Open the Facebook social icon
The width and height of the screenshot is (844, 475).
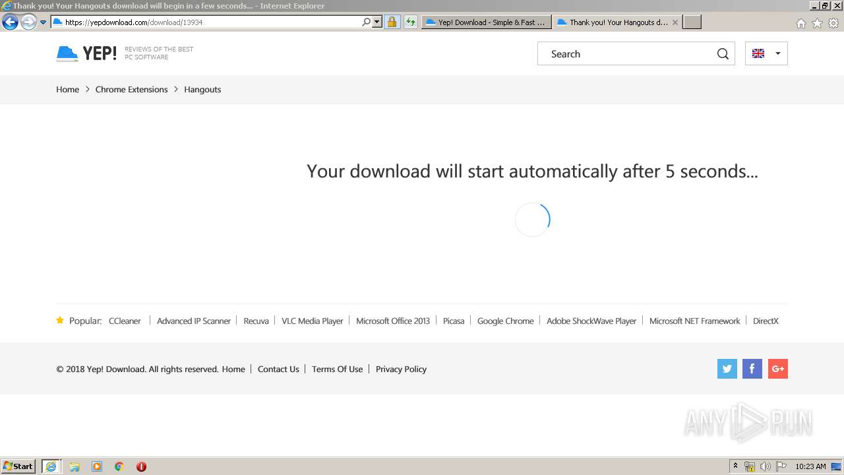[752, 369]
